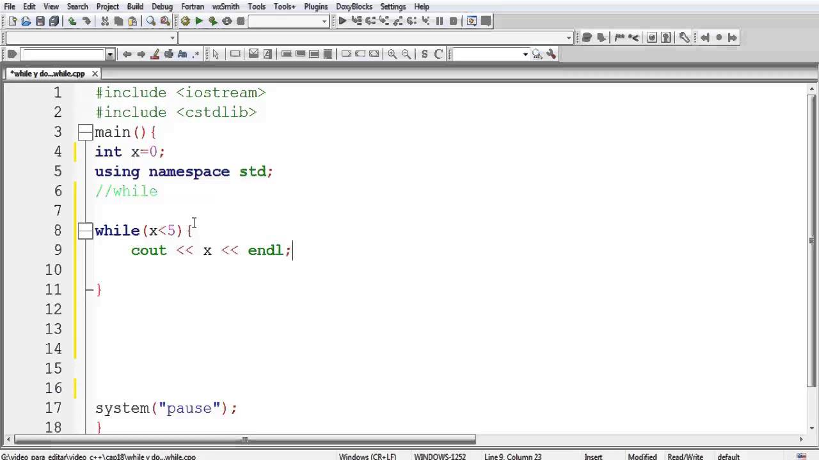Screen dimensions: 819x460
Task: Build project with gear icon
Action: pos(186,21)
